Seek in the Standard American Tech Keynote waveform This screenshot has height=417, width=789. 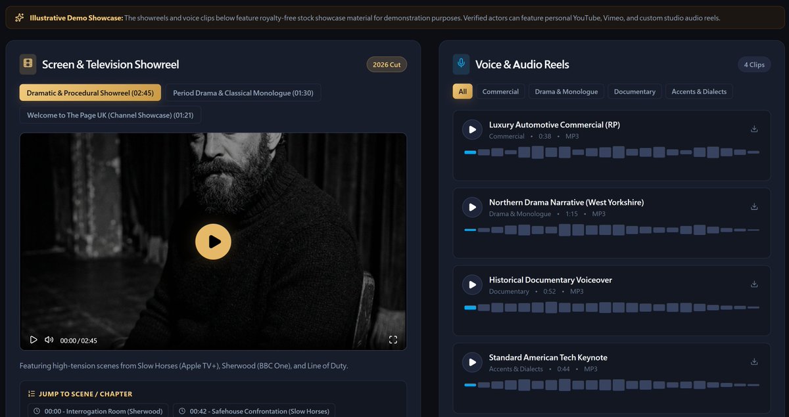tap(611, 385)
